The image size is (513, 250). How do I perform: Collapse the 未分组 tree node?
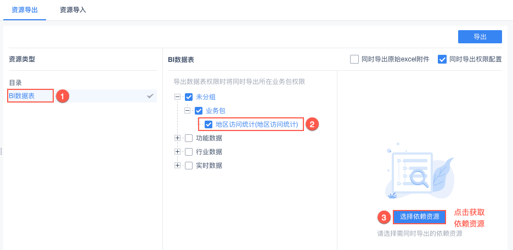tap(177, 97)
